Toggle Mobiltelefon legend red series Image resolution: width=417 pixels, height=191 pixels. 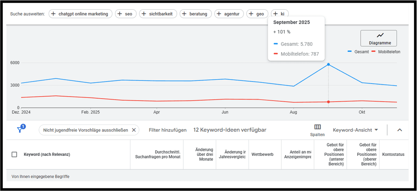pyautogui.click(x=386, y=52)
